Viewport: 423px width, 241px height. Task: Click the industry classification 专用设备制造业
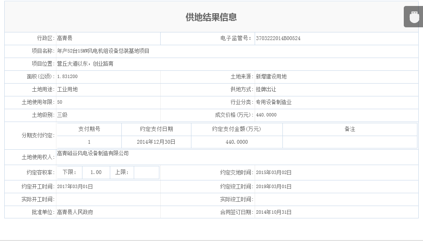(273, 102)
